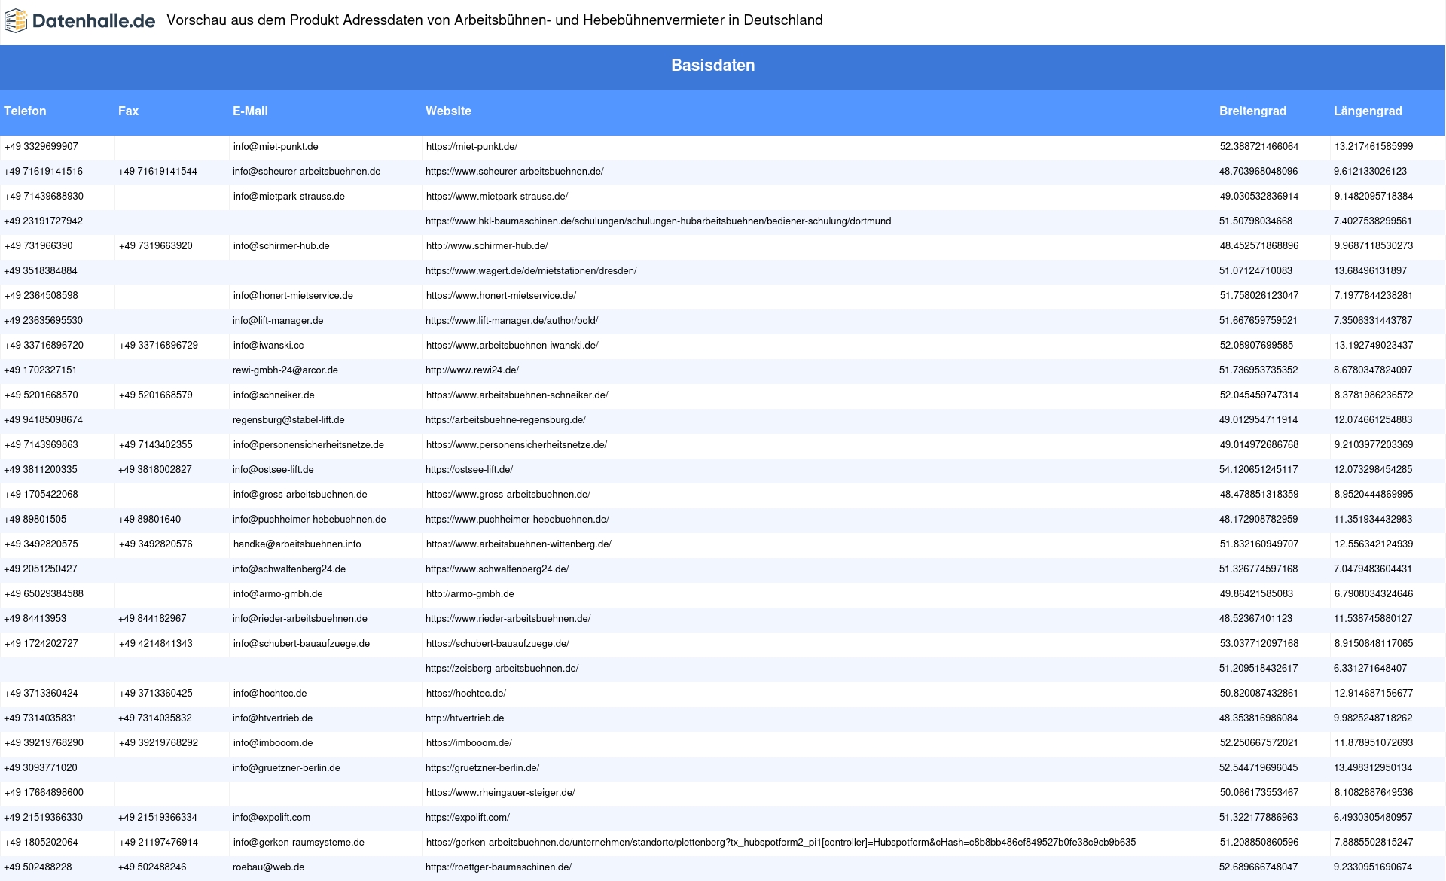The image size is (1446, 881).
Task: Select email info@gerken-raumsysteme.de
Action: click(299, 843)
